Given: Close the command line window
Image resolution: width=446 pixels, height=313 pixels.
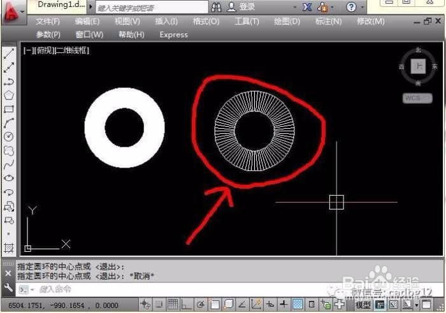Looking at the screenshot, I should [x=8, y=273].
